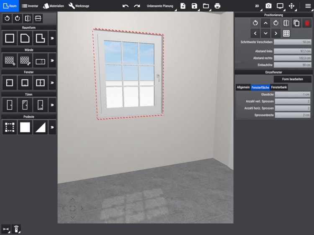Select the dashed-outline platform tool
The width and height of the screenshot is (314, 235).
[9, 127]
